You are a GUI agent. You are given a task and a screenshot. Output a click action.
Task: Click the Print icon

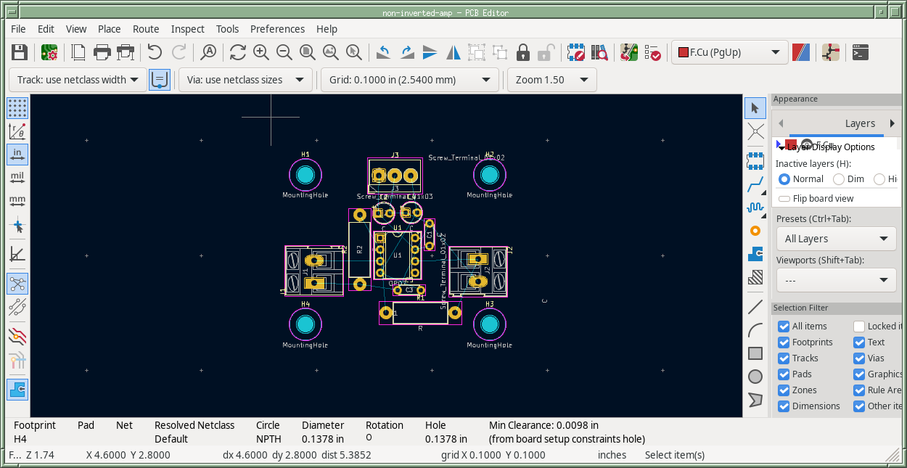102,52
